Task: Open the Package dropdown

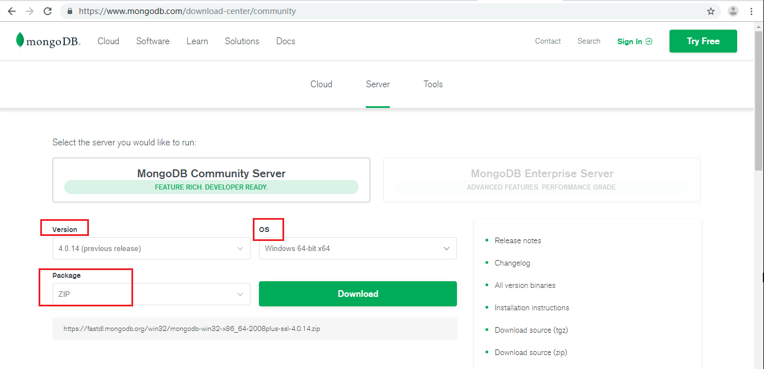Action: (x=151, y=294)
